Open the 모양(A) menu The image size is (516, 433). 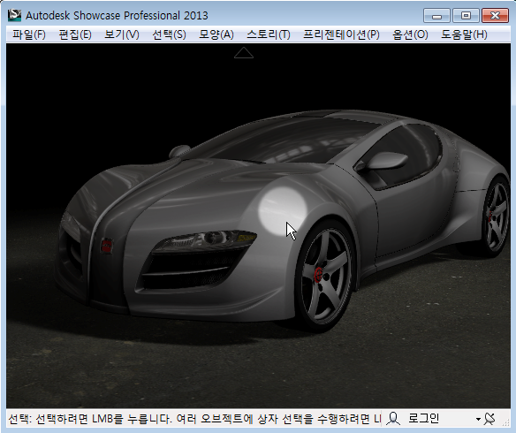pos(216,34)
